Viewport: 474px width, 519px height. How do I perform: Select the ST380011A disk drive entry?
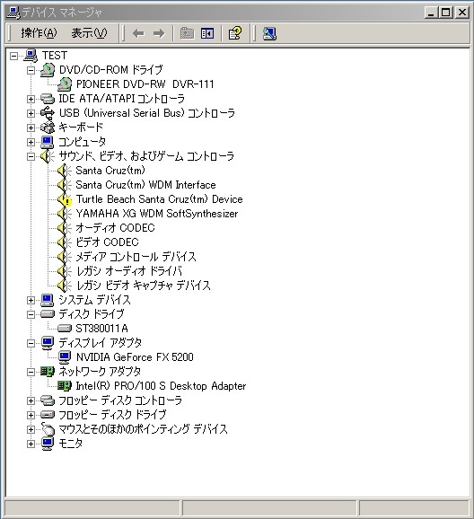point(101,329)
